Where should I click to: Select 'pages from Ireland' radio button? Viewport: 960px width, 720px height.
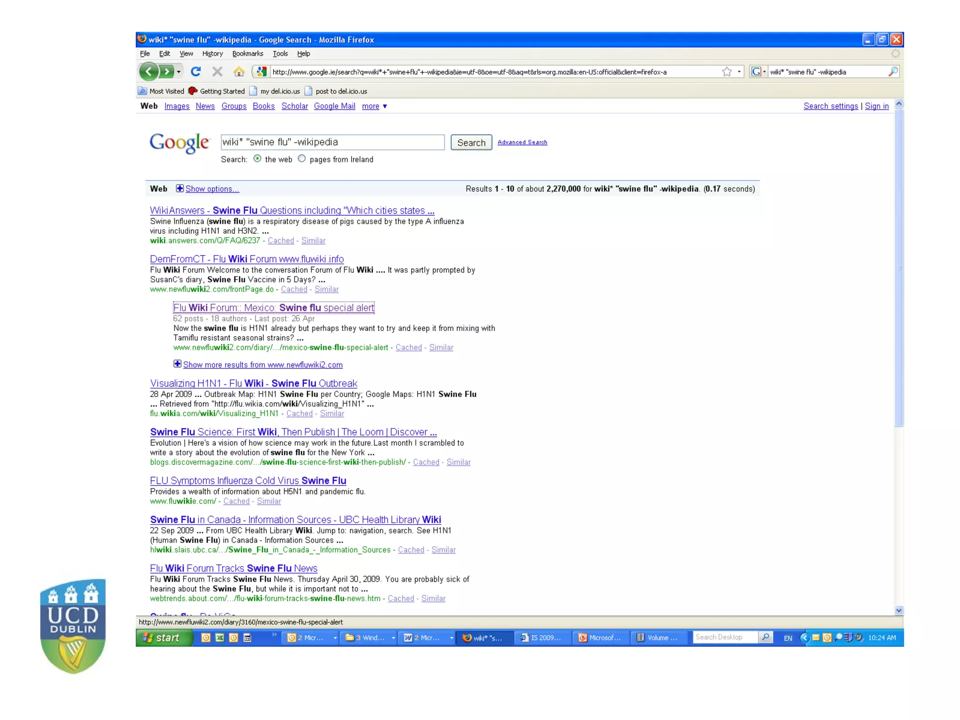[x=302, y=159]
